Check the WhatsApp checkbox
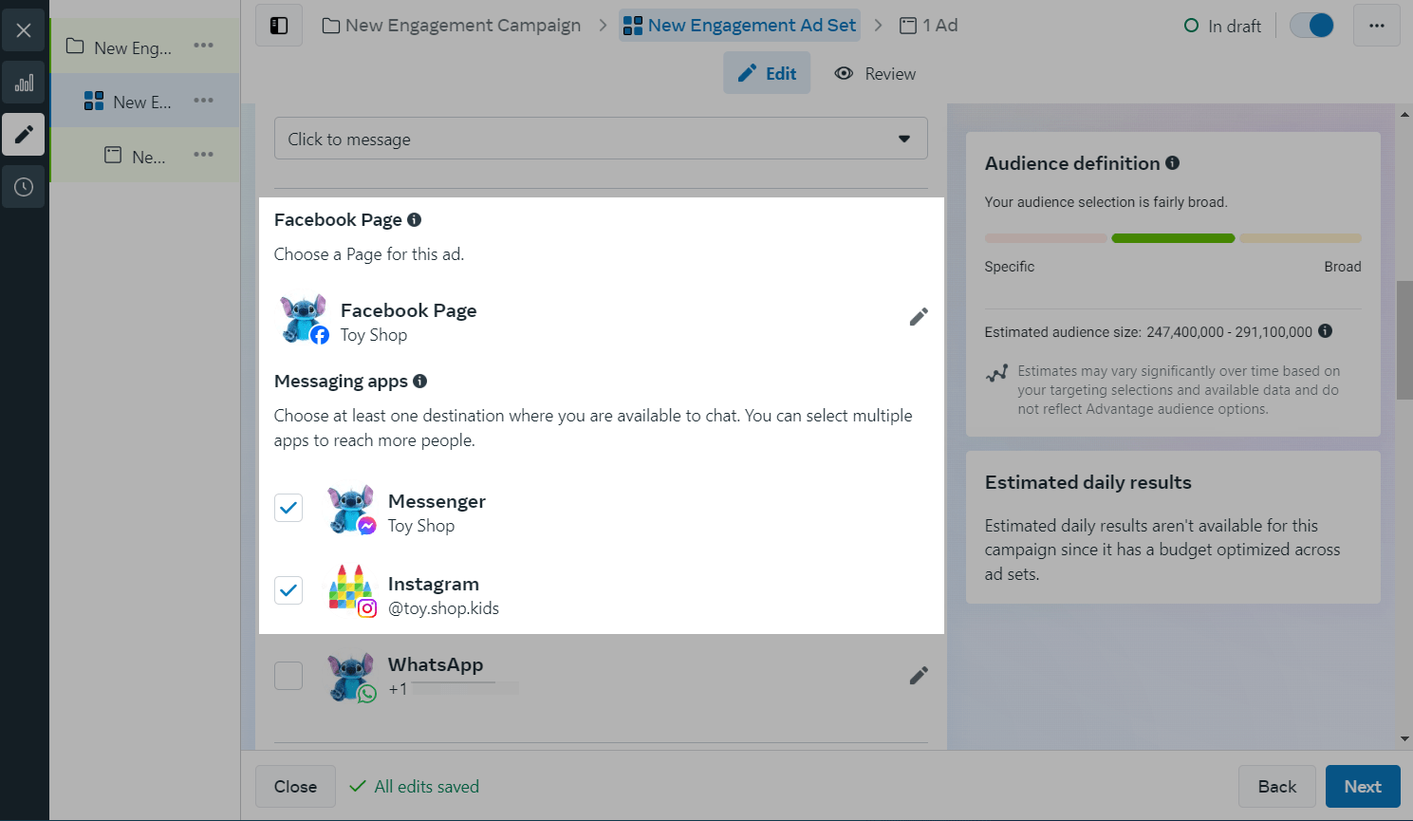This screenshot has height=821, width=1413. pos(288,676)
